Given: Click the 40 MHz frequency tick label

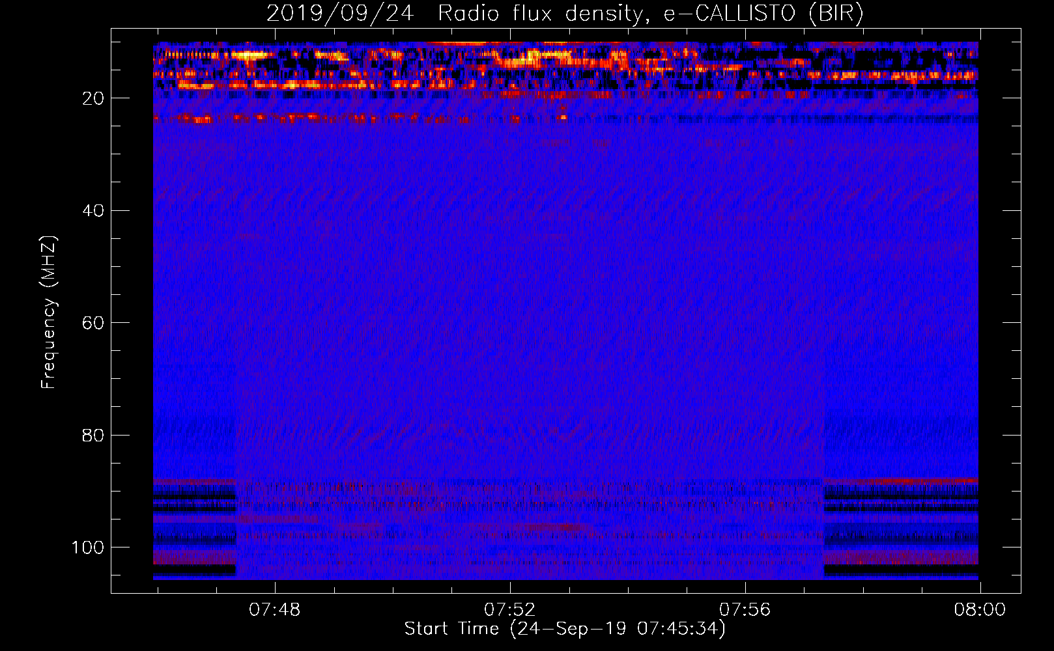Looking at the screenshot, I should point(93,211).
